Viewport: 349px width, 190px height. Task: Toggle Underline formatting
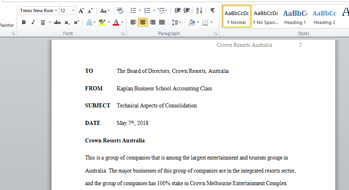43,22
